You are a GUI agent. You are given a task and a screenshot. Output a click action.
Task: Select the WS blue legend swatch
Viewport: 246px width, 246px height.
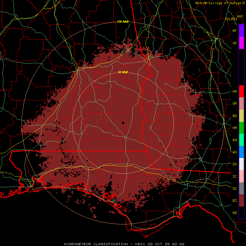tap(241, 152)
